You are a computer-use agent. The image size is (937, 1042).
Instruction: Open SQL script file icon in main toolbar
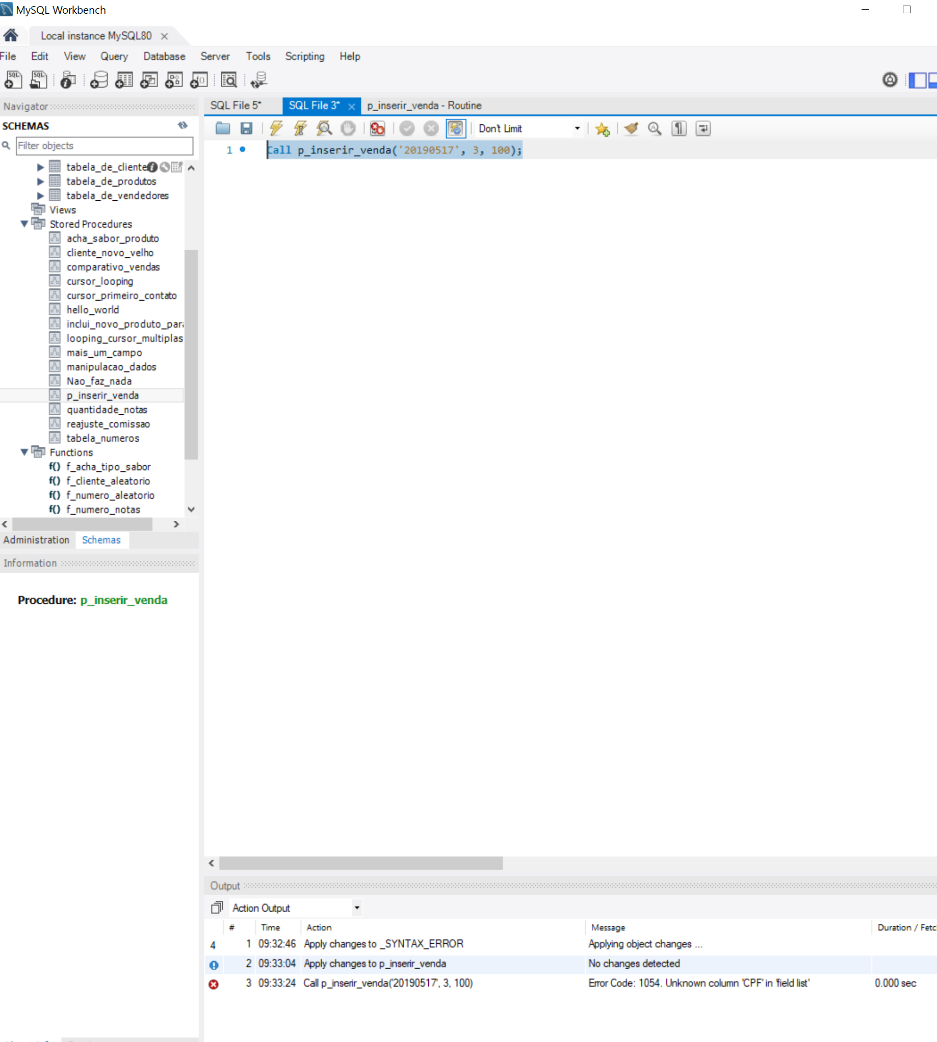pos(39,80)
